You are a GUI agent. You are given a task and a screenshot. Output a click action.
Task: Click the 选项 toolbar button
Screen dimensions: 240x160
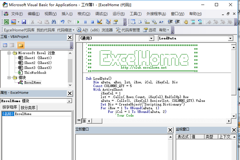149,30
